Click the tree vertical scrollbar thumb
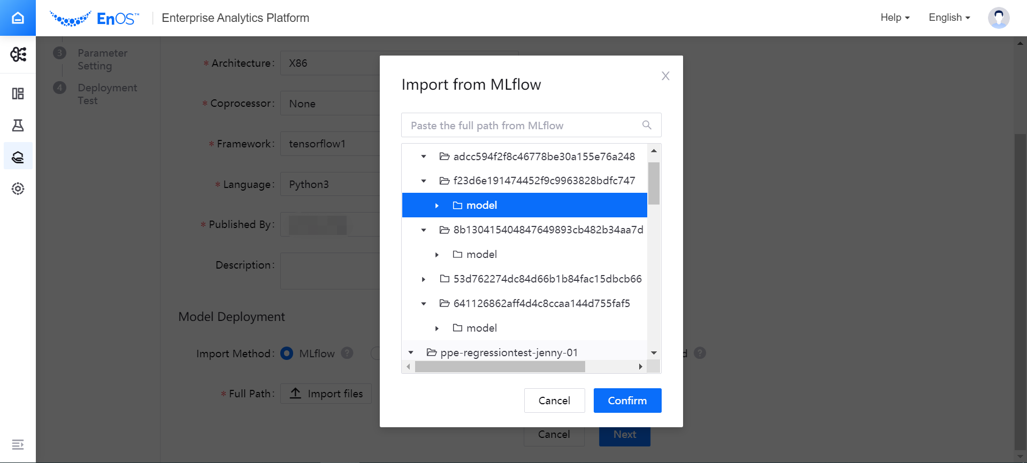This screenshot has width=1027, height=463. point(654,183)
